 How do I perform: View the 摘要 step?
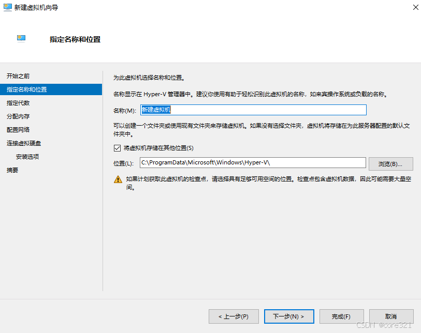click(12, 170)
